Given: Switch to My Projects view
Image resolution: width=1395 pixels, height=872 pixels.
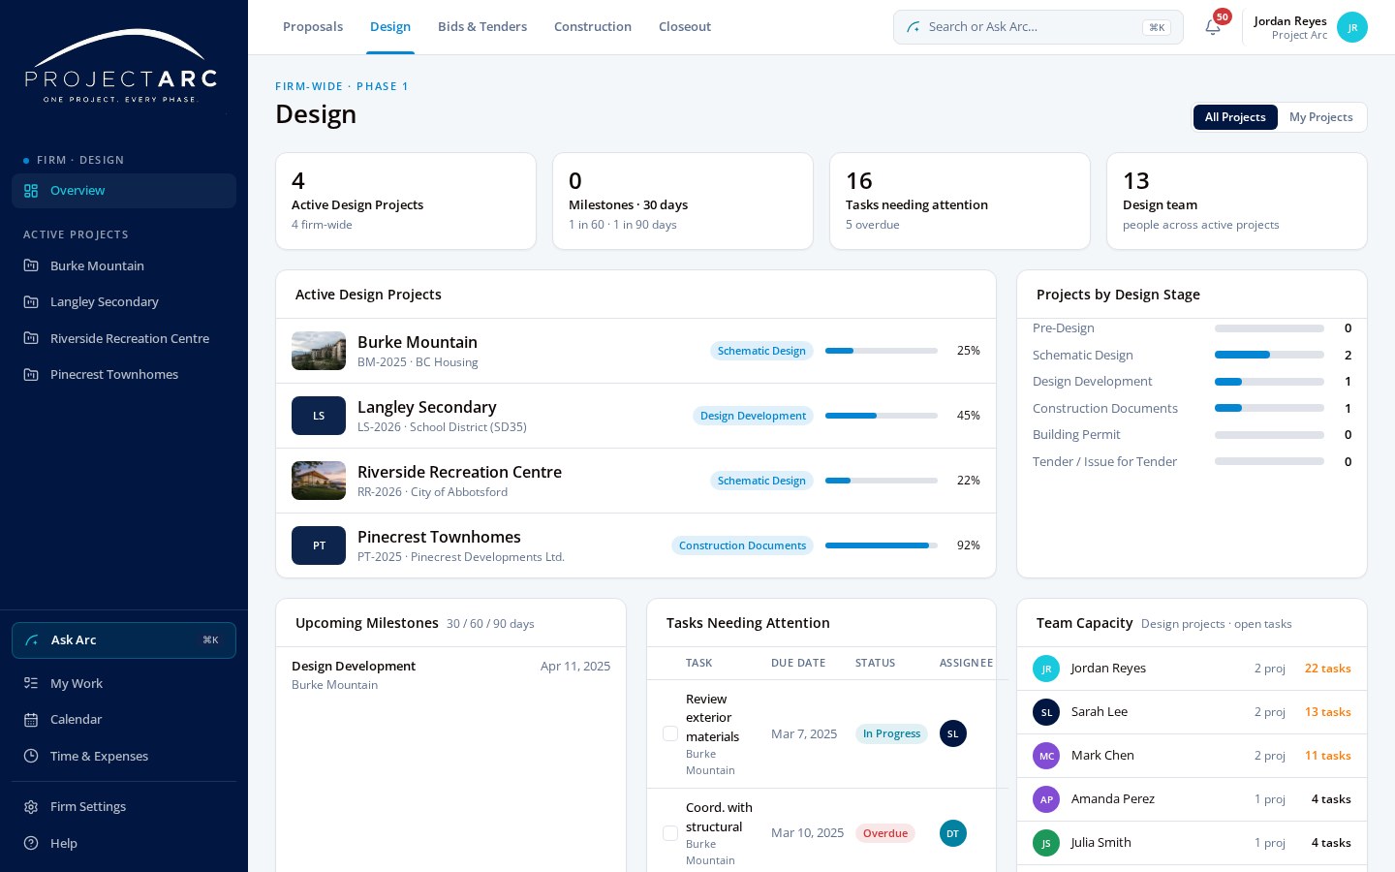Looking at the screenshot, I should 1320,117.
